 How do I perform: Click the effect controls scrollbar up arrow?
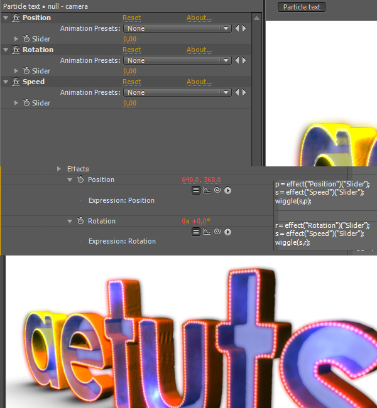click(256, 18)
